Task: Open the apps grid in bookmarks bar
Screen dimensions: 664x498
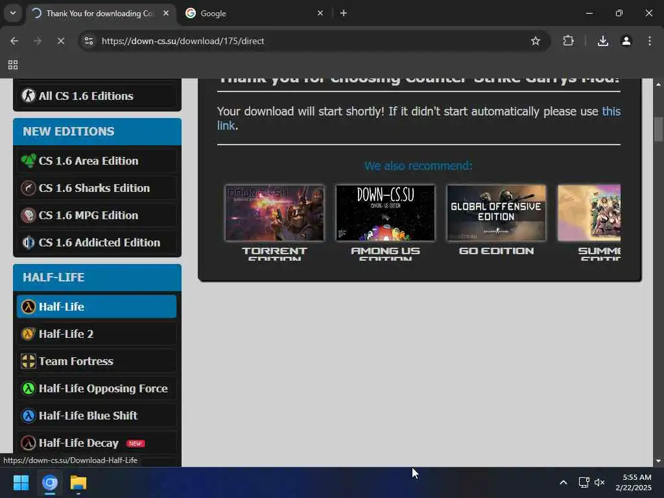Action: pos(13,65)
